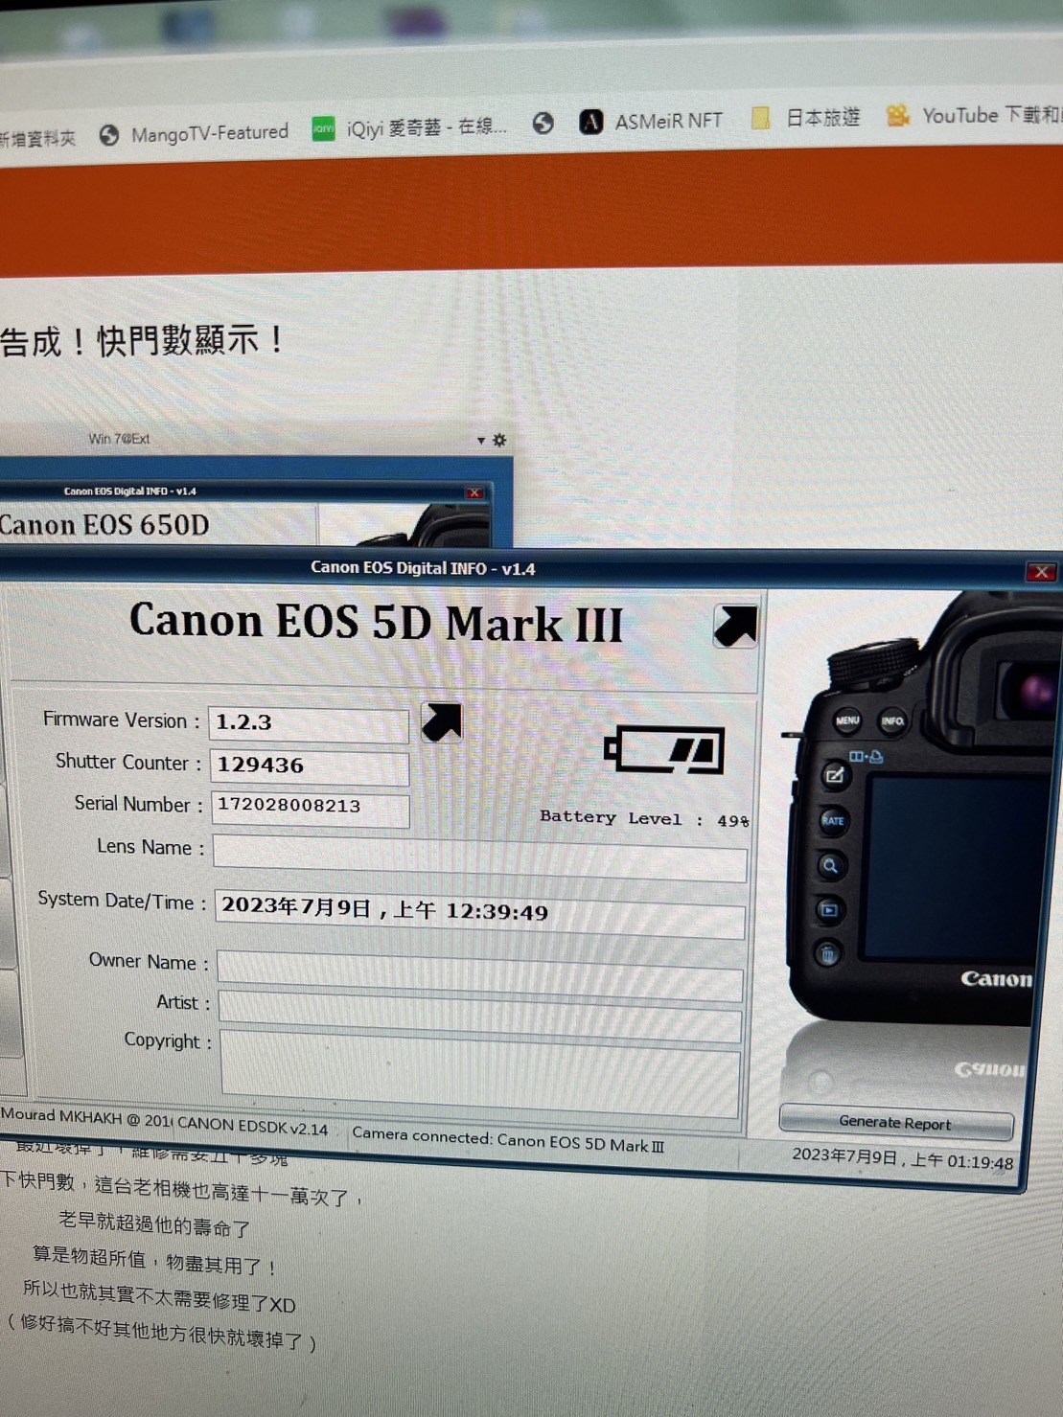1063x1417 pixels.
Task: Click the line '老早就超過他的壽命了'
Action: pos(153,1223)
